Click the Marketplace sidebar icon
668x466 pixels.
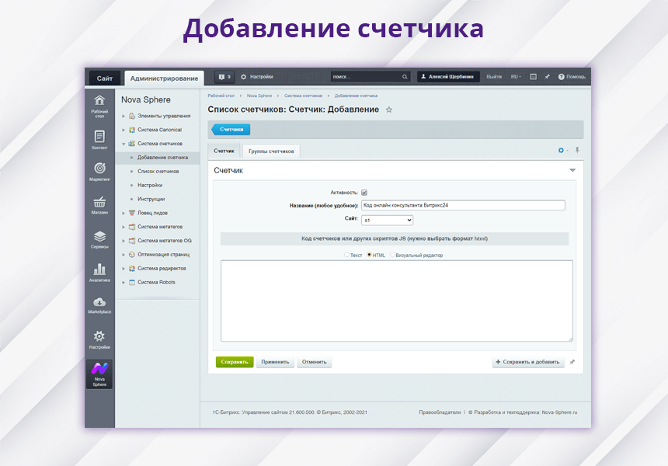[x=99, y=301]
